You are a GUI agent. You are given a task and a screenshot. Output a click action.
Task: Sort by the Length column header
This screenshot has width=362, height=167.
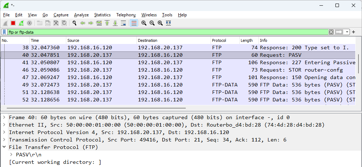click(249, 40)
